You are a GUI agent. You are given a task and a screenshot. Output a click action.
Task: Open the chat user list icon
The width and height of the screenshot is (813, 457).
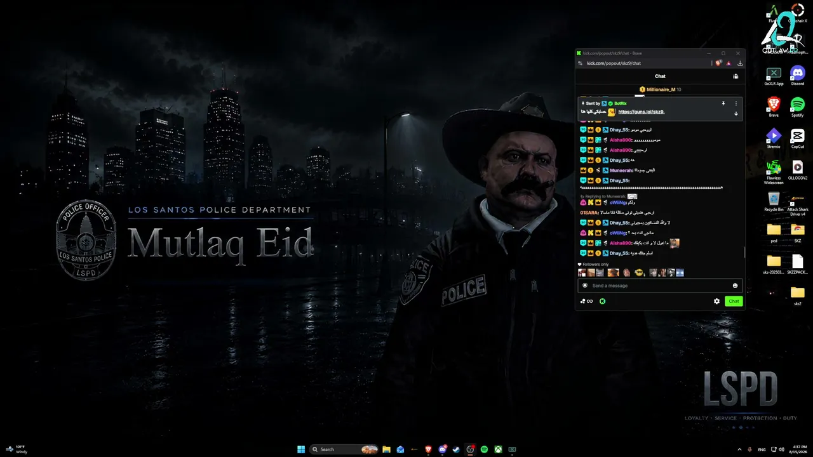point(736,76)
